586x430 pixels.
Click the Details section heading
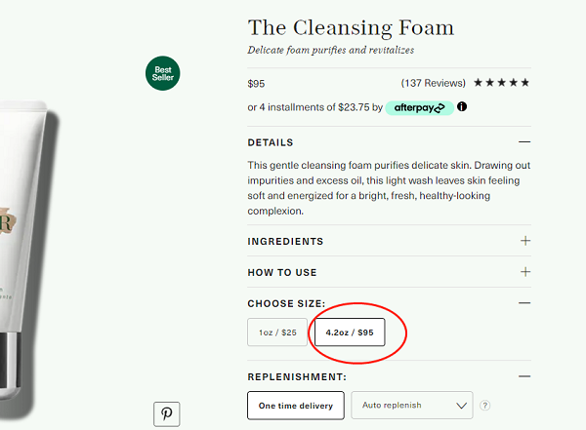click(x=271, y=142)
